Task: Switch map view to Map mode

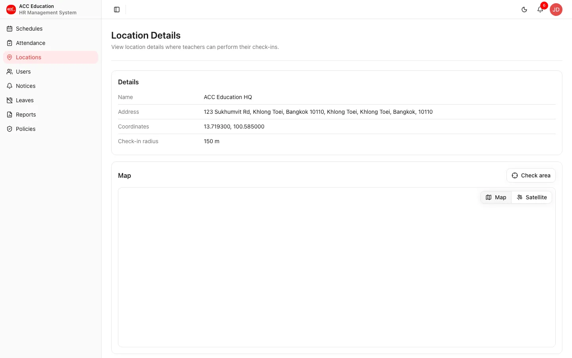Action: click(x=496, y=197)
